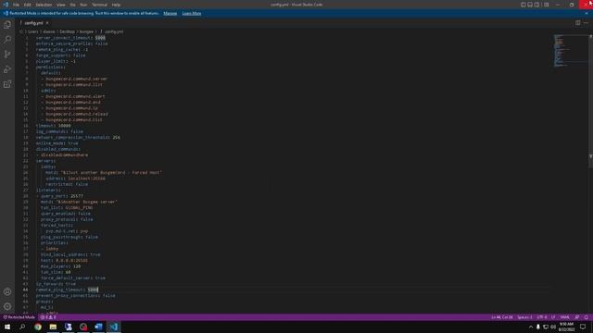593x333 pixels.
Task: Open errors and warnings count in status bar
Action: coord(48,317)
